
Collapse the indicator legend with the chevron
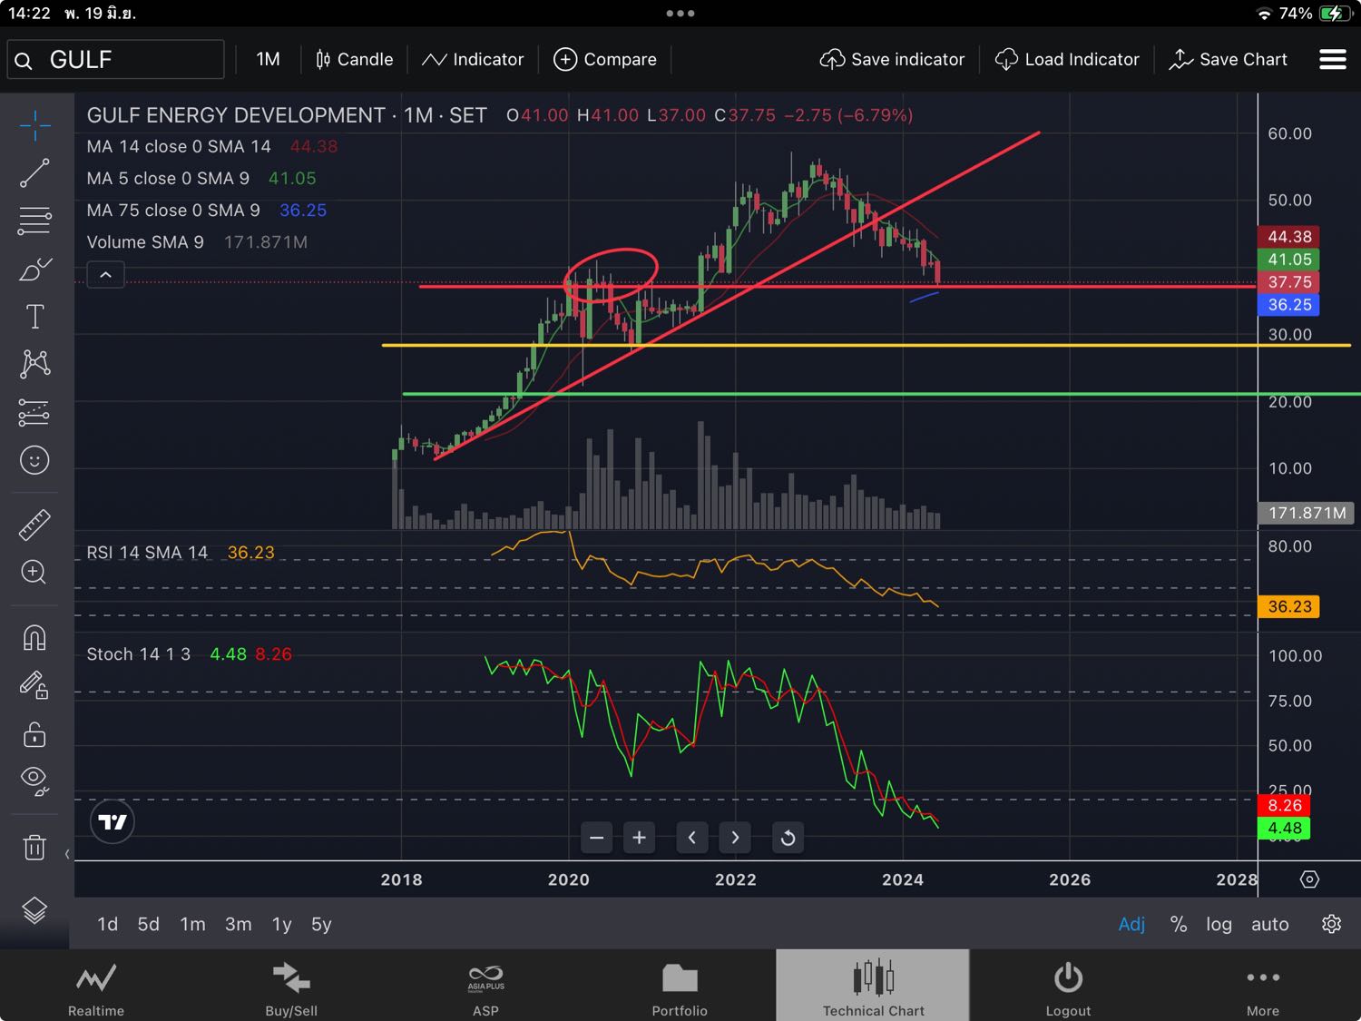coord(105,274)
